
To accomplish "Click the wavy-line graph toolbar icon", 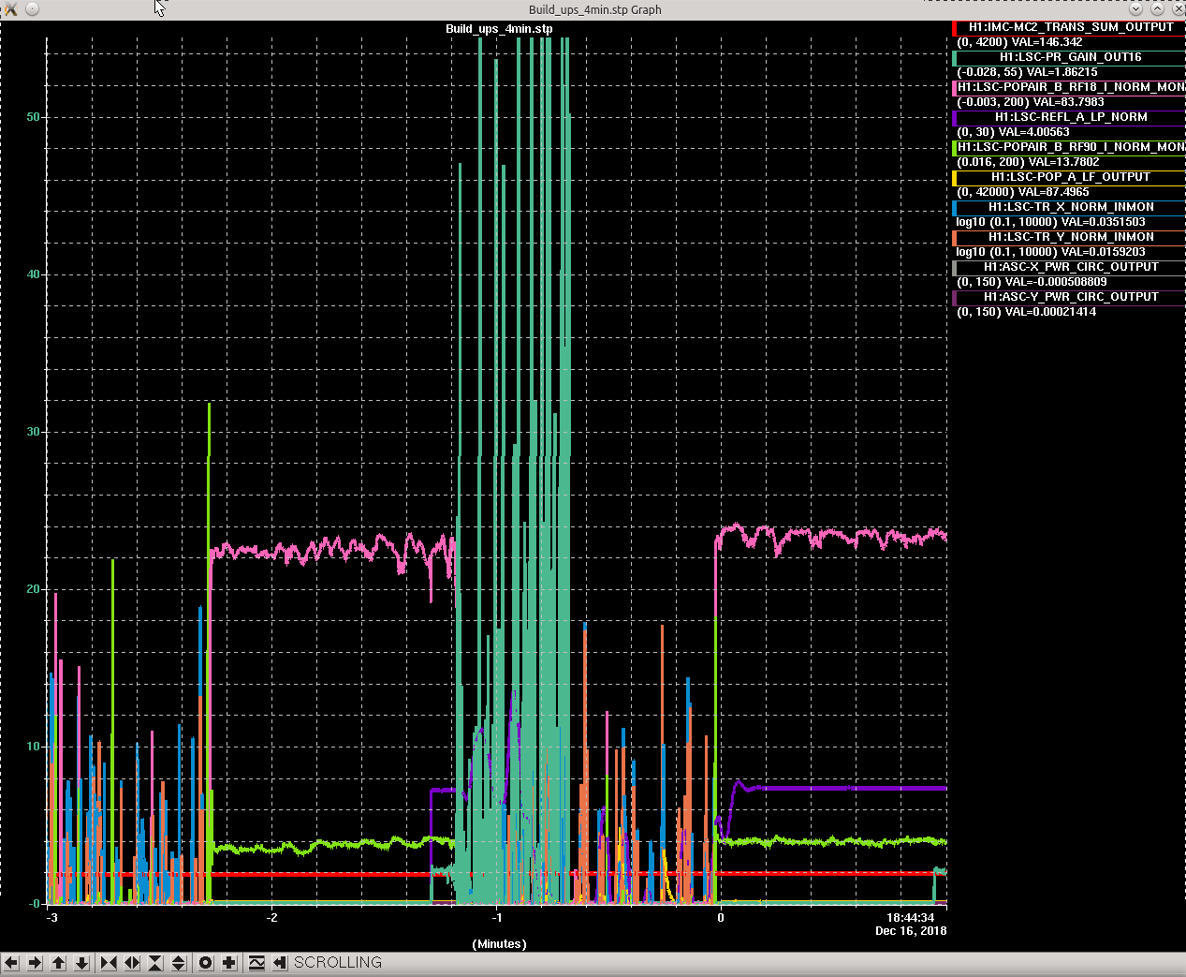I will tap(256, 963).
